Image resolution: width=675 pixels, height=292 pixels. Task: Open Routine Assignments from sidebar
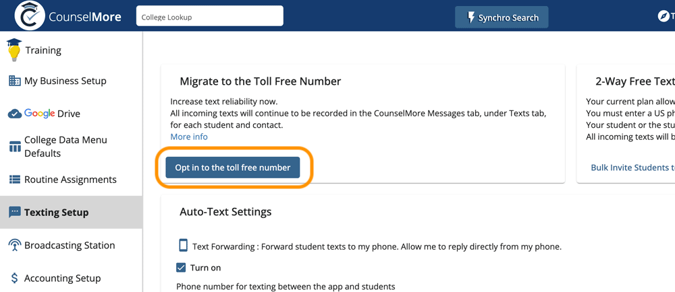(x=71, y=179)
